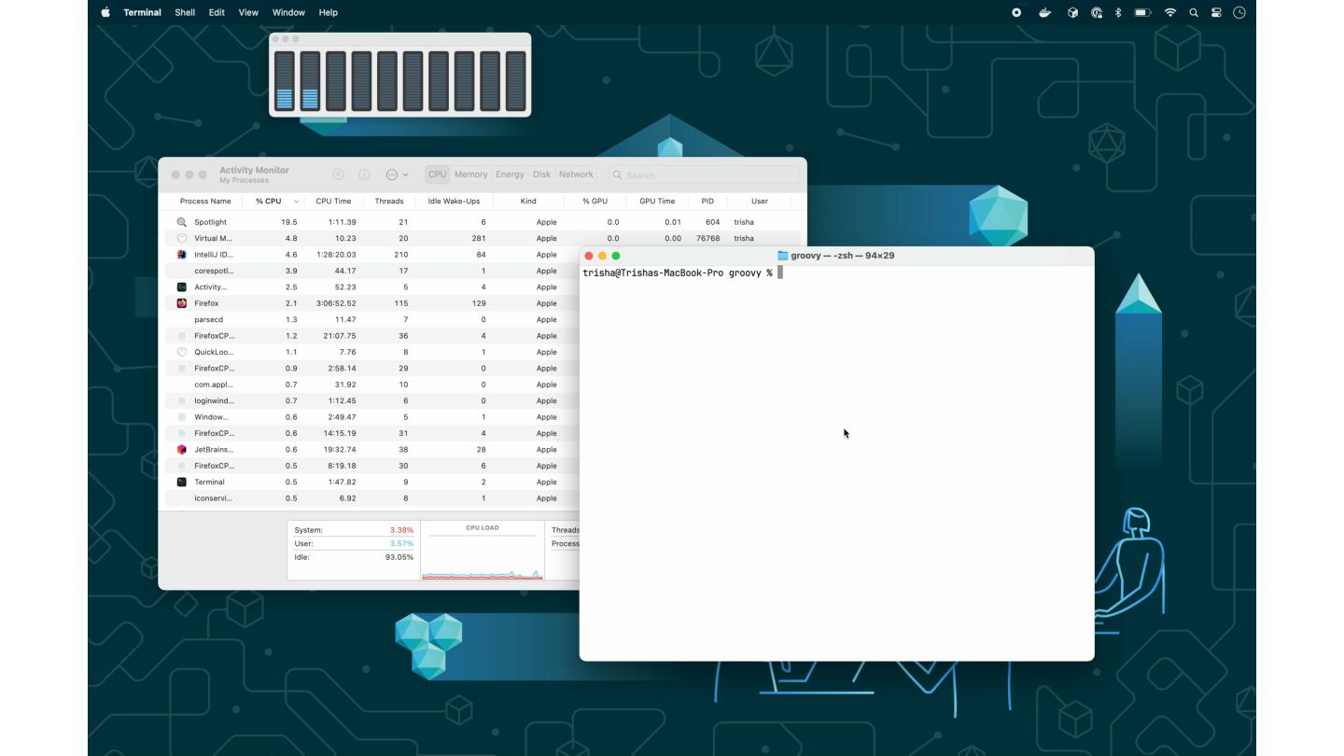Click the CPU Load graph
The height and width of the screenshot is (756, 1344).
(483, 557)
